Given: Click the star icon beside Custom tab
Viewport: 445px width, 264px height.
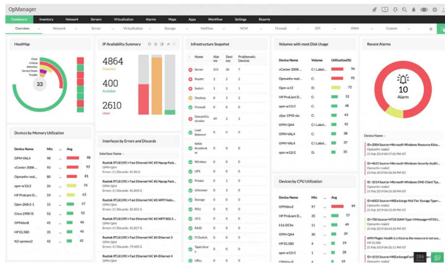Looking at the screenshot, I should (x=431, y=29).
